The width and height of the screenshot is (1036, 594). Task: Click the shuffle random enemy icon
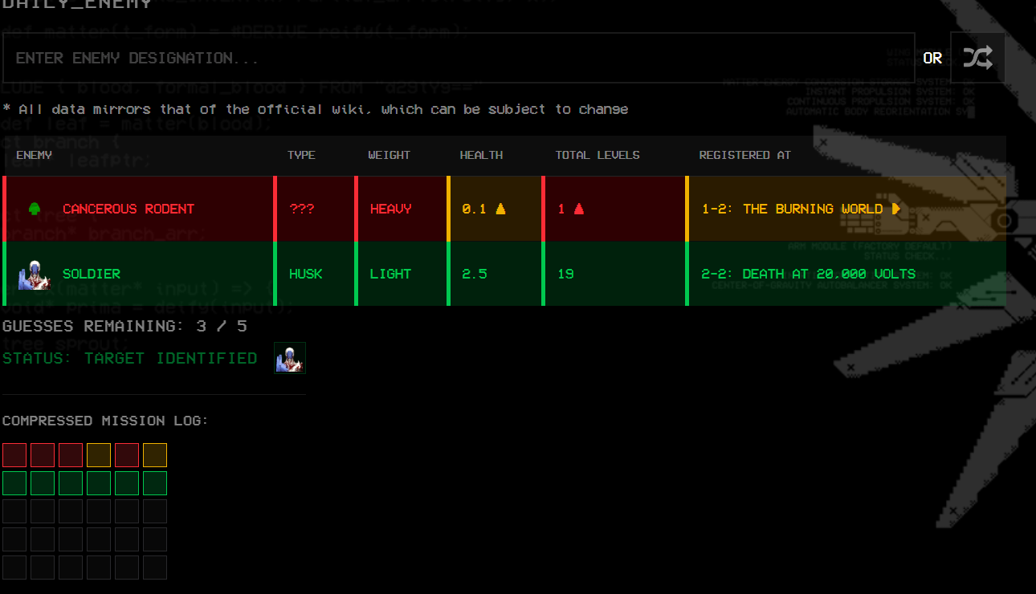tap(977, 58)
